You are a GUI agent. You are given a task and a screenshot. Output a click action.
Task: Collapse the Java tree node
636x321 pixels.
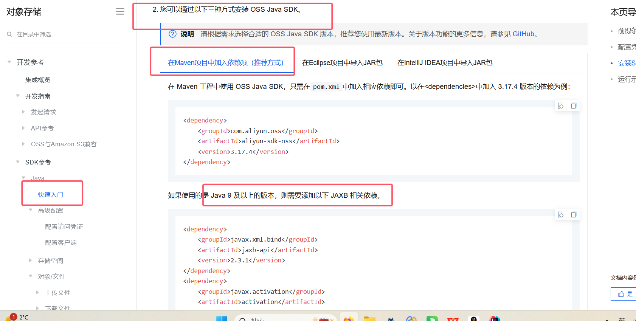23,178
